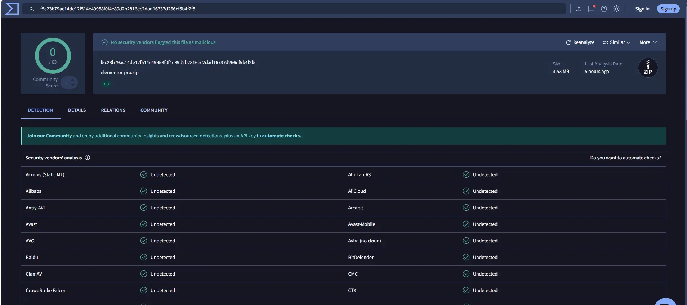Image resolution: width=687 pixels, height=305 pixels.
Task: Switch to the Details tab
Action: (77, 110)
